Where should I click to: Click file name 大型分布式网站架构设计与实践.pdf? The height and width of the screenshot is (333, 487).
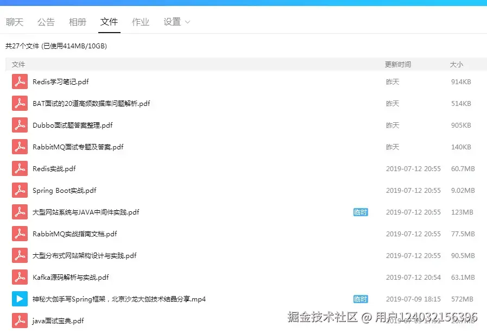point(85,256)
